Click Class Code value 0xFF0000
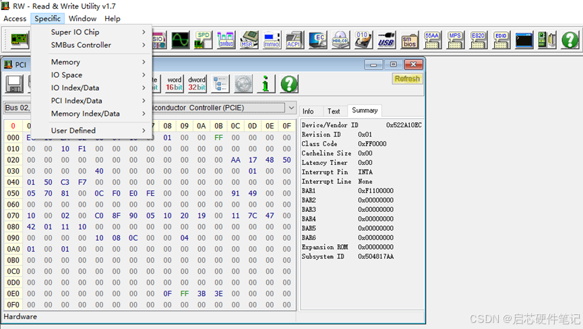Image resolution: width=583 pixels, height=329 pixels. (372, 144)
